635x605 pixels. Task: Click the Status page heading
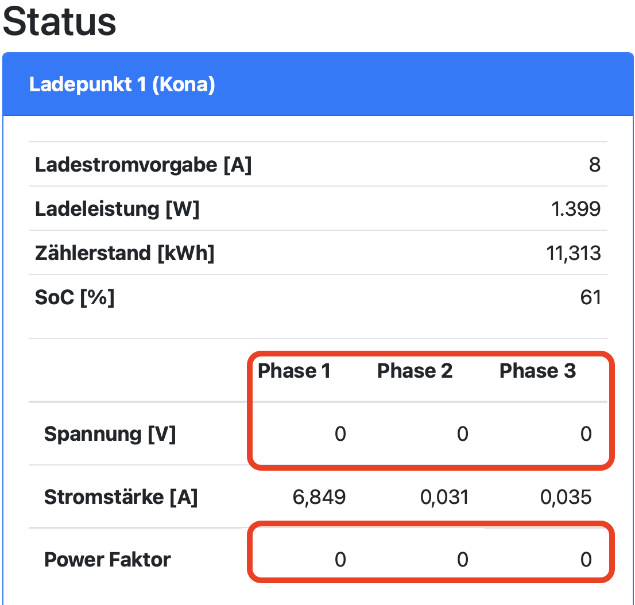point(60,22)
